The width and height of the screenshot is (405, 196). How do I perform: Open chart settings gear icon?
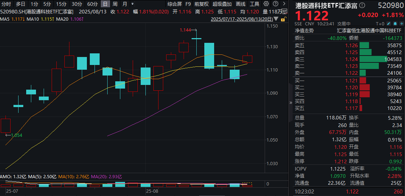266,4
